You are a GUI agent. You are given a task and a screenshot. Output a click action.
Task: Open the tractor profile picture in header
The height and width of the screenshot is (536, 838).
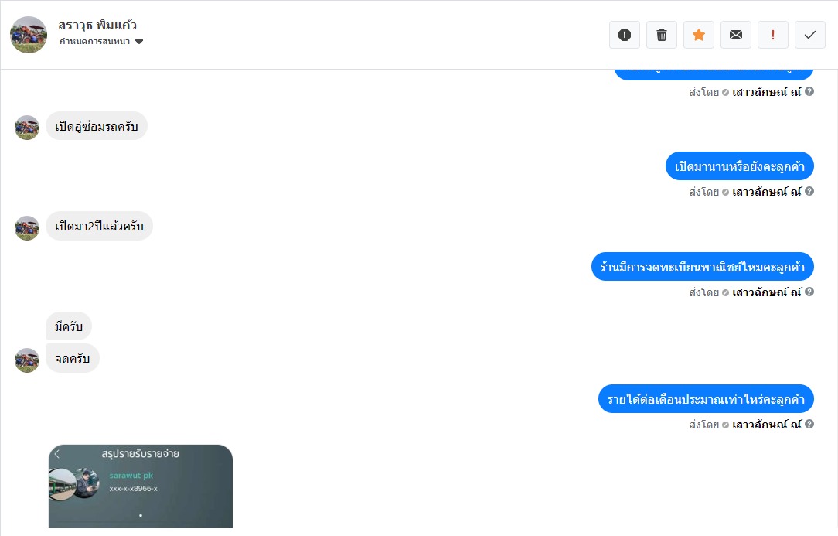pos(29,35)
